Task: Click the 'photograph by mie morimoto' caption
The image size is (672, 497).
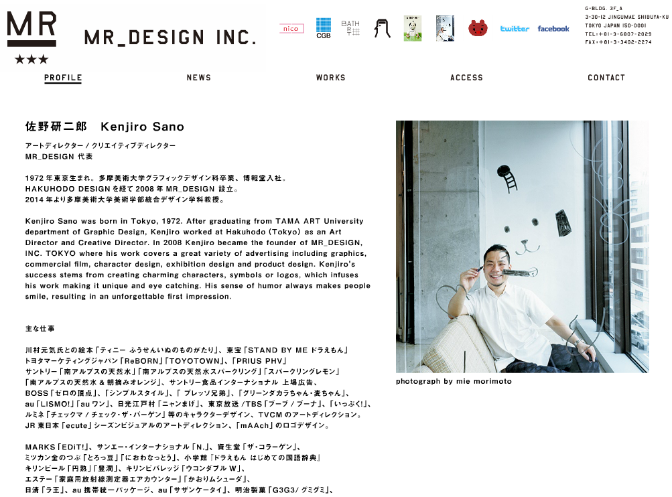Action: point(454,381)
